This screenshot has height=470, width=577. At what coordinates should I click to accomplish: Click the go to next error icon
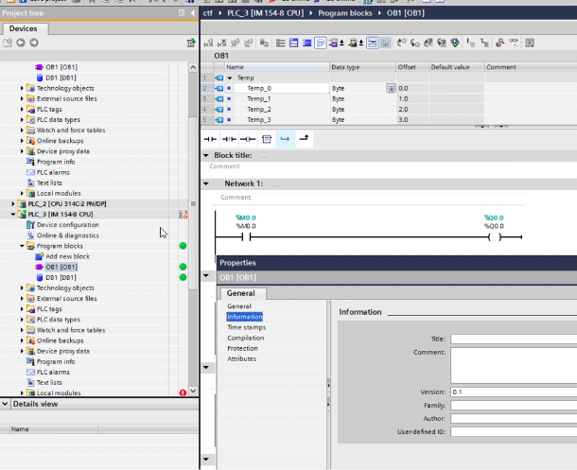click(x=415, y=44)
